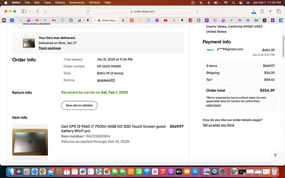The image size is (285, 178).
Task: Open the YouTube pinned tab
Action: tap(165, 20)
